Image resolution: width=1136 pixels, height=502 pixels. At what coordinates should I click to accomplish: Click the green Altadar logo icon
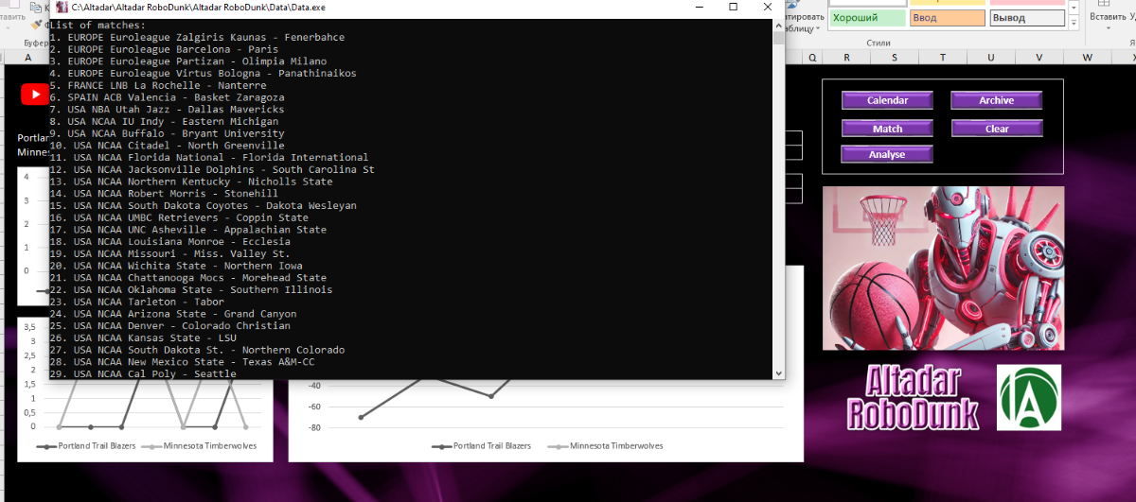[x=1029, y=397]
